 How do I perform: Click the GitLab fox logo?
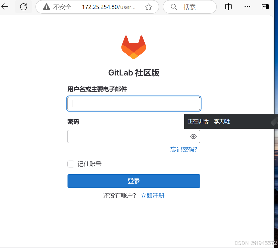click(134, 47)
